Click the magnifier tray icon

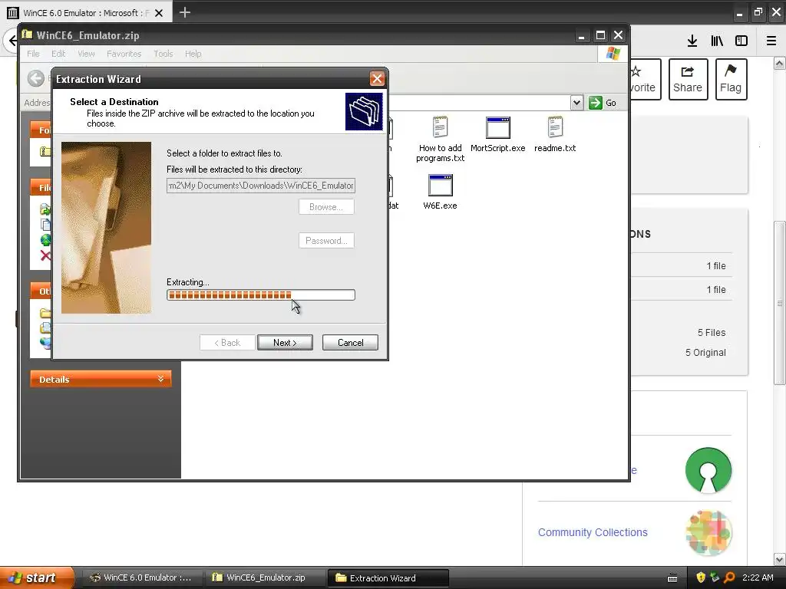click(729, 577)
